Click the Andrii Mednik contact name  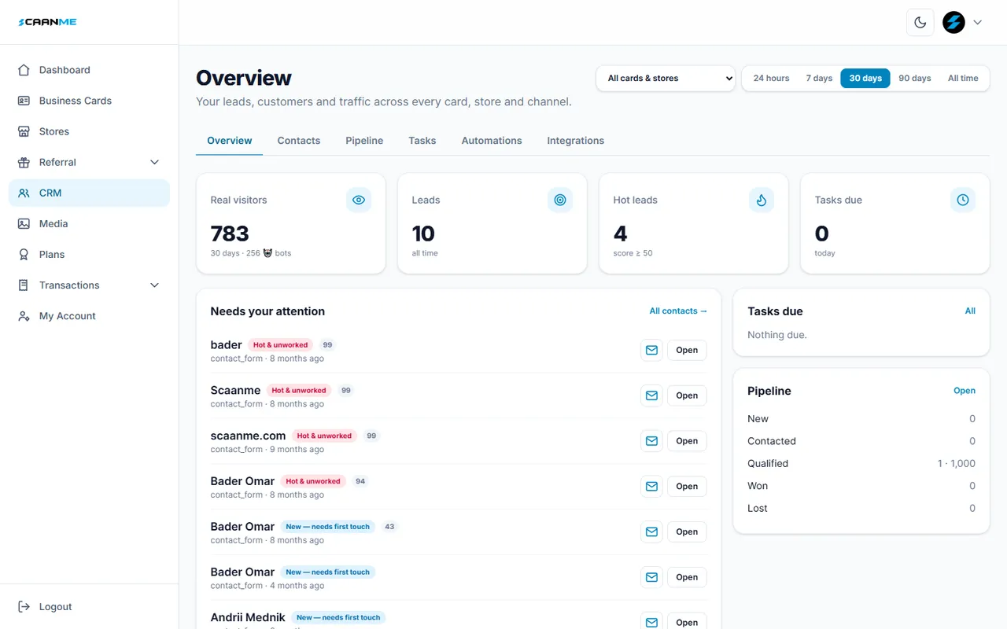coord(248,617)
